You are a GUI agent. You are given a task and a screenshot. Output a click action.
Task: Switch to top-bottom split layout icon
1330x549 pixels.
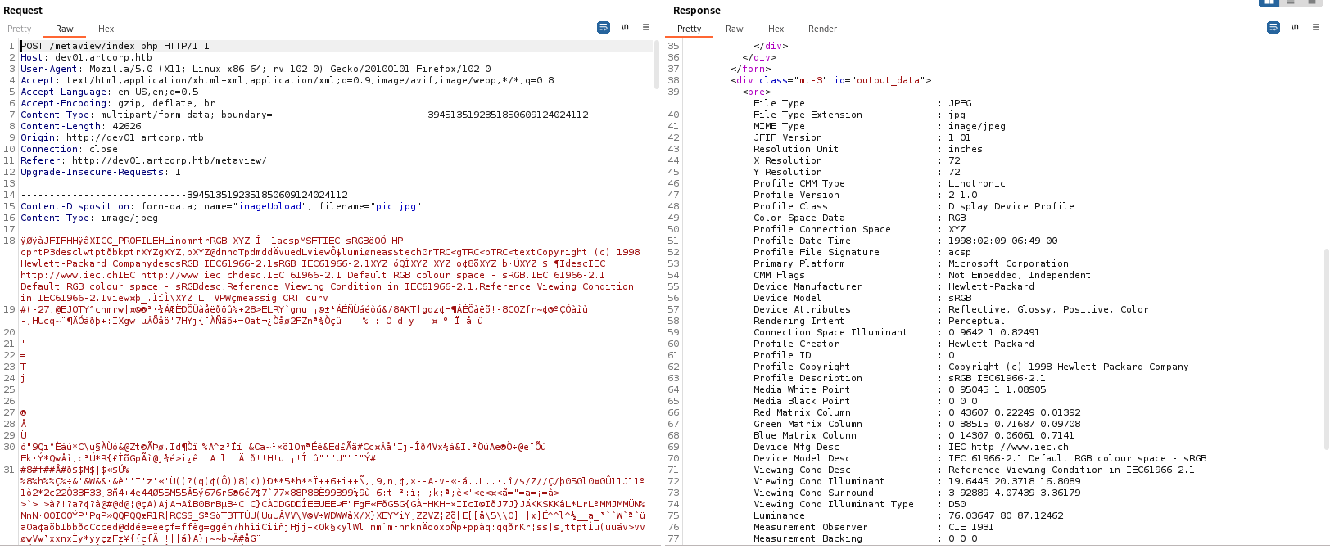click(1291, 2)
